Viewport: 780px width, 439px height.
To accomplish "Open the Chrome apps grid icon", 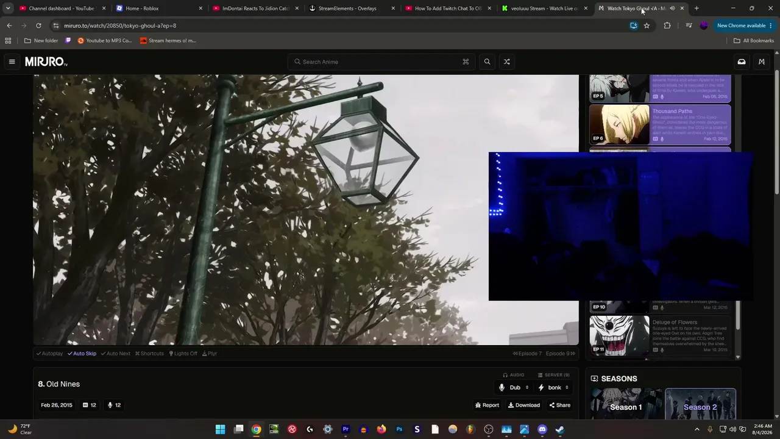I will 8,41.
